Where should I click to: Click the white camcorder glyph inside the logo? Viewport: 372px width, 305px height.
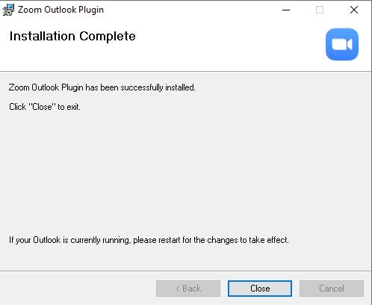[342, 45]
